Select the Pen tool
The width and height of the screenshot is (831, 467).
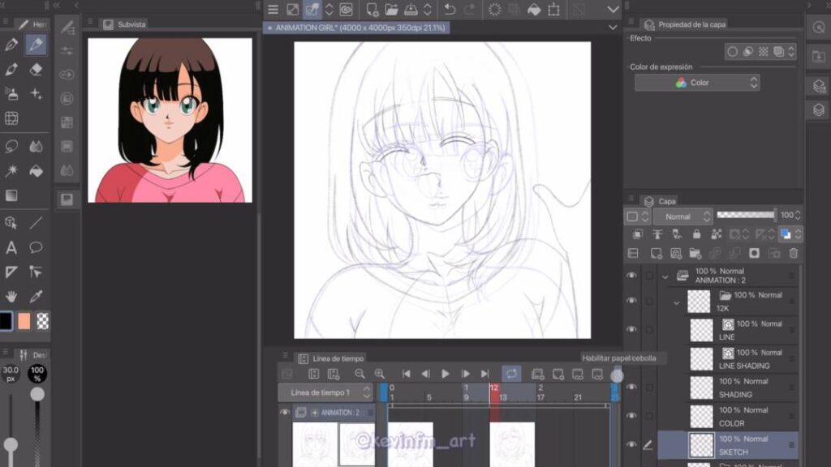[x=11, y=45]
